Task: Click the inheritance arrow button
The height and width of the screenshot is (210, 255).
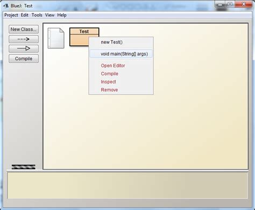Action: [x=24, y=48]
